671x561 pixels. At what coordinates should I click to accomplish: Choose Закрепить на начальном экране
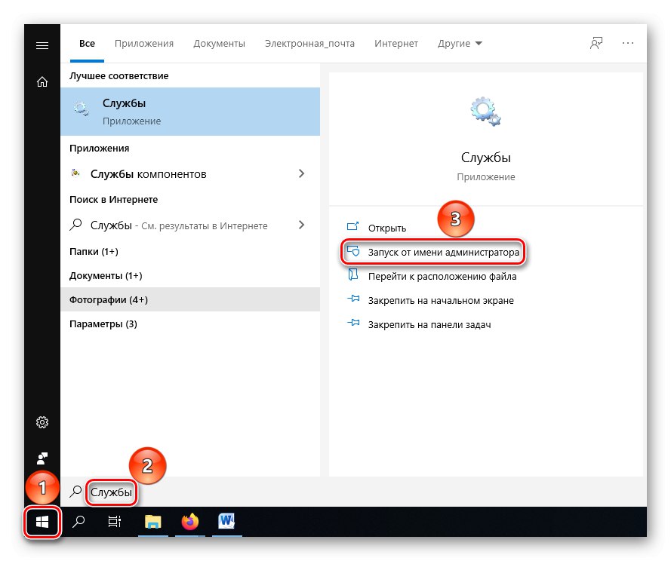coord(441,301)
